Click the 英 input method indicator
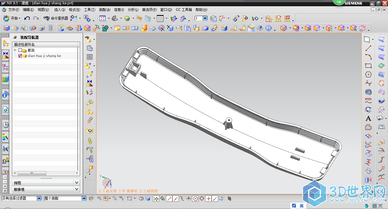The height and width of the screenshot is (209, 388). point(302,206)
